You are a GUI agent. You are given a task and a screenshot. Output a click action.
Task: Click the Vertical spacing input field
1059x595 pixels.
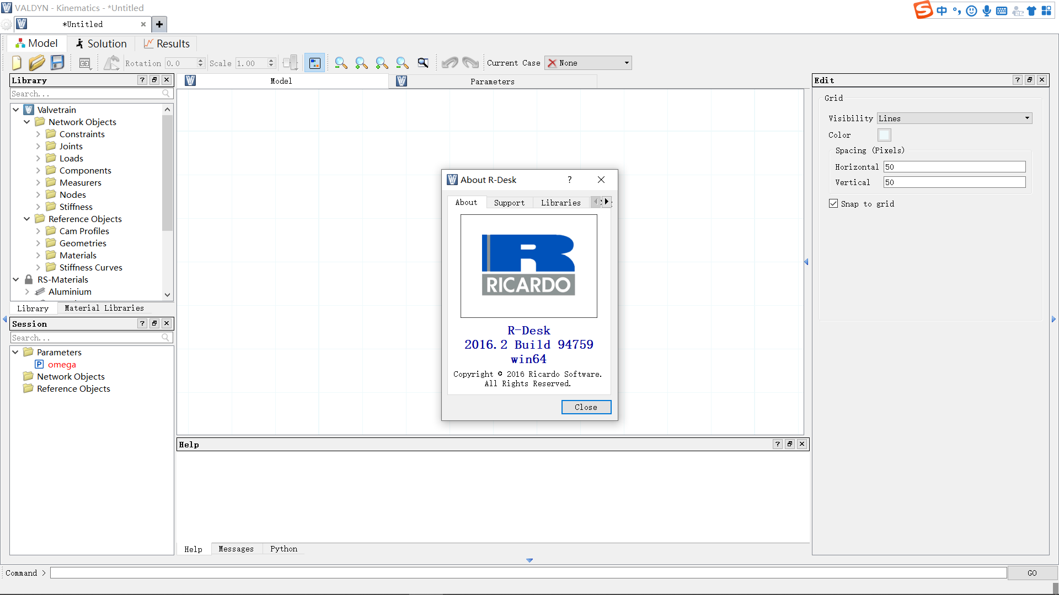click(954, 182)
